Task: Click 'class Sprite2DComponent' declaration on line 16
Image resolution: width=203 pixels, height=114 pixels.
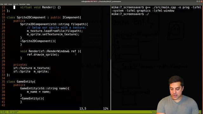Action: click(26, 17)
